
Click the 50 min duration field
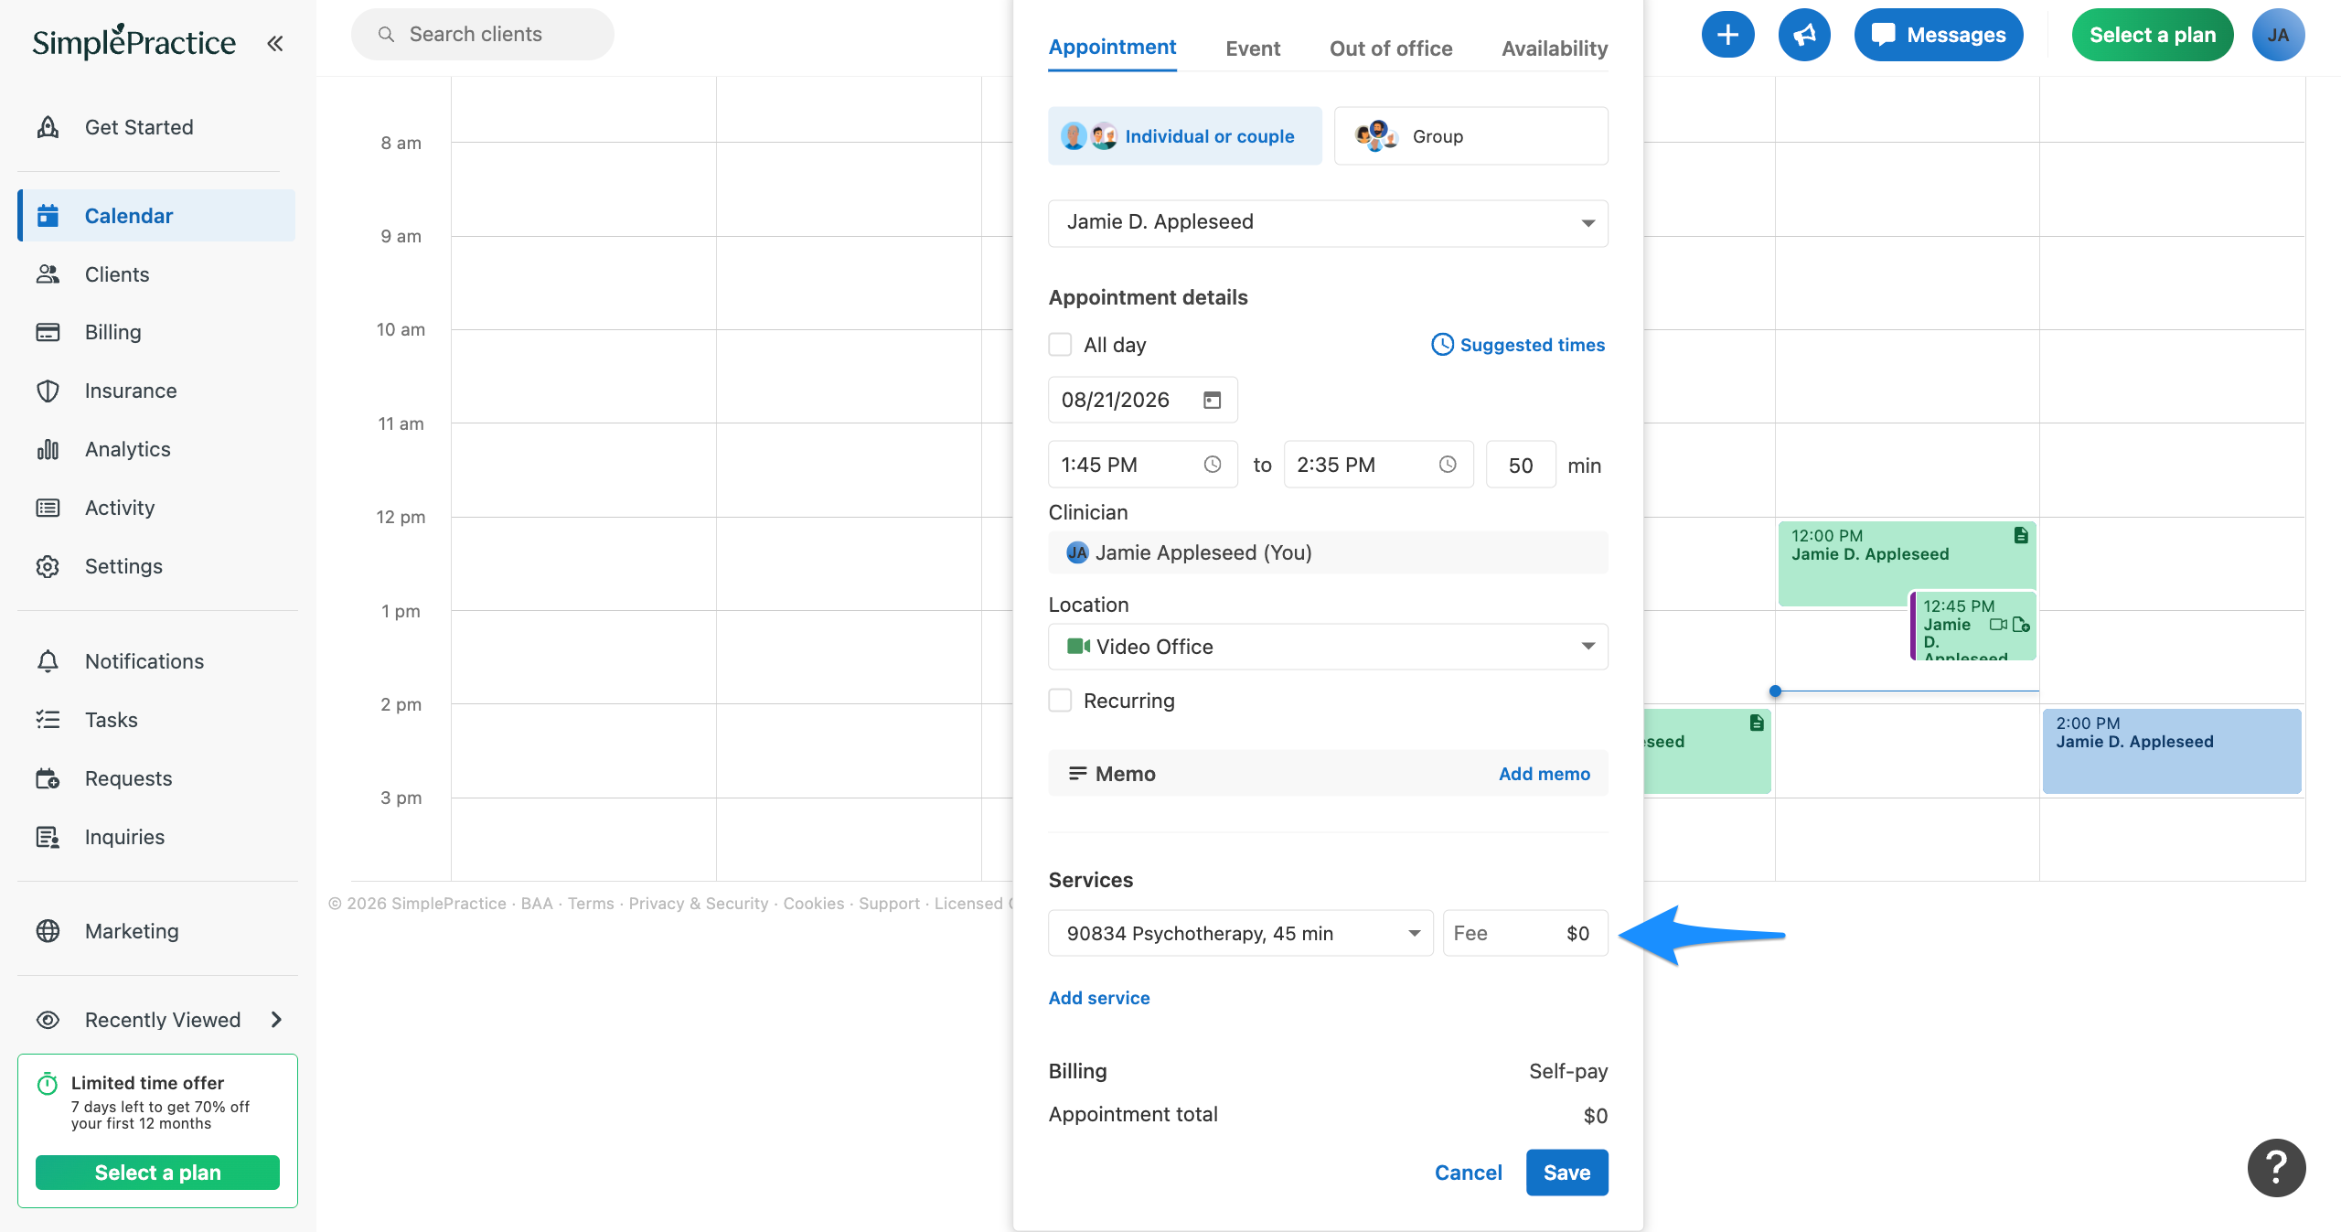click(1521, 465)
